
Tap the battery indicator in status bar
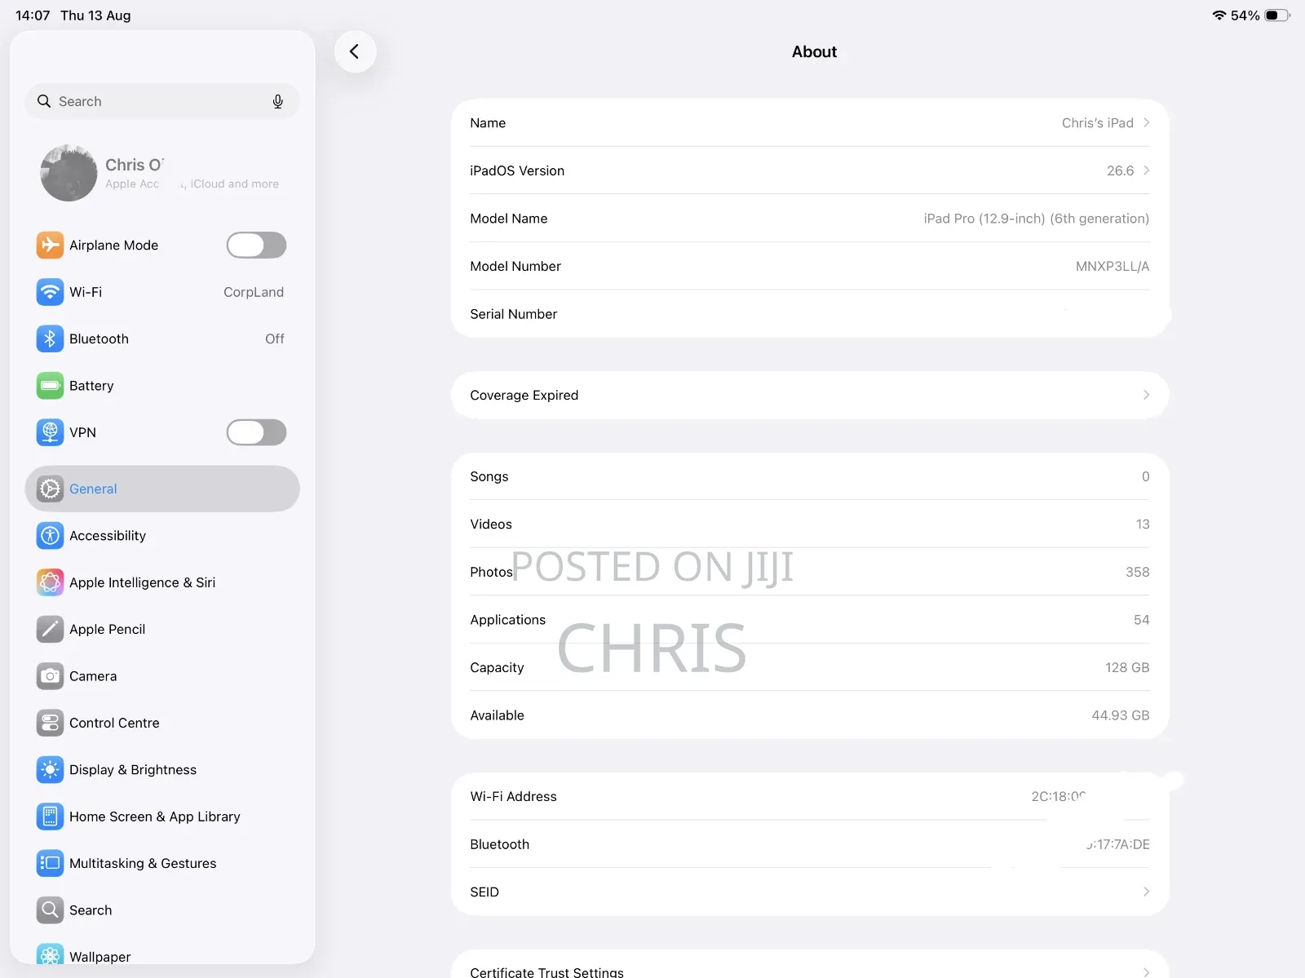[1277, 15]
